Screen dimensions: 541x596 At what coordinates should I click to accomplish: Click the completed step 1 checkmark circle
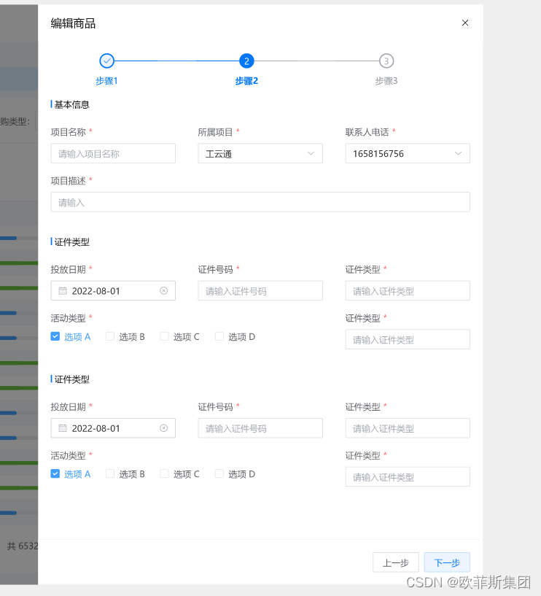pos(106,61)
